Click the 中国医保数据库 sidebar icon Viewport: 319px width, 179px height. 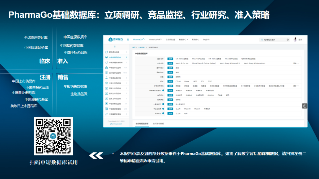click(106, 109)
